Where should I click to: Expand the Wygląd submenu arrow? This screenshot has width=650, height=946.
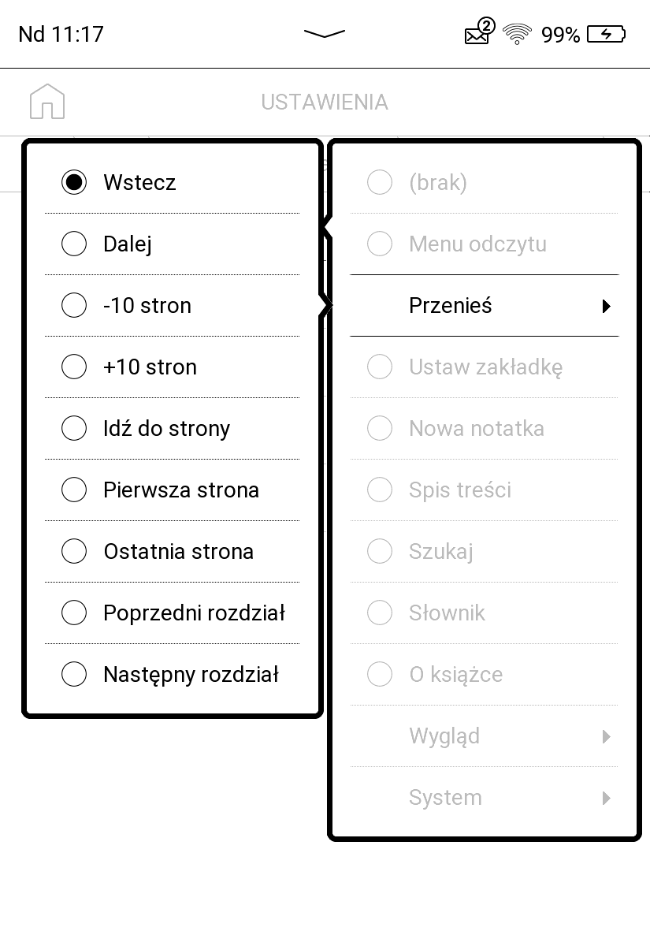[x=606, y=737]
